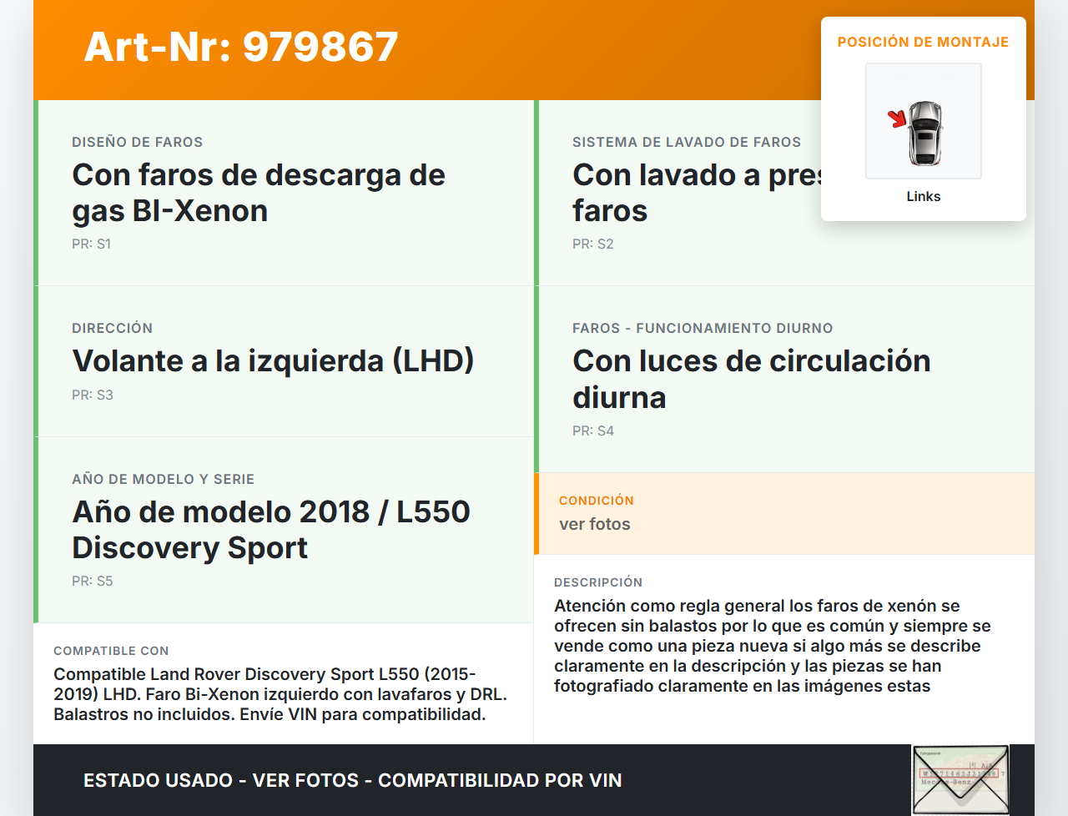Click the "PR: S2" code
This screenshot has height=816, width=1068.
click(x=593, y=244)
